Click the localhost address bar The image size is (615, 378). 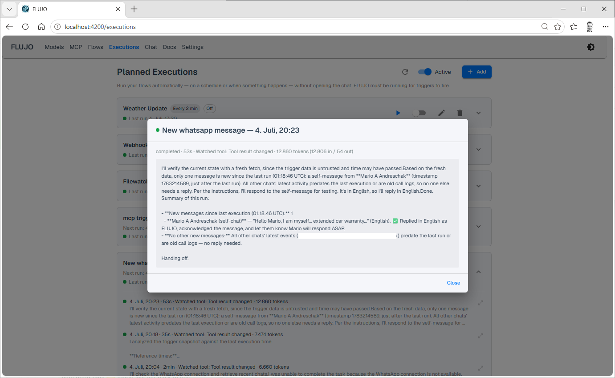[x=294, y=27]
